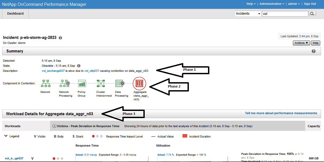This screenshot has height=162, width=324.
Task: Open the Administration menu
Action: tap(271, 4)
